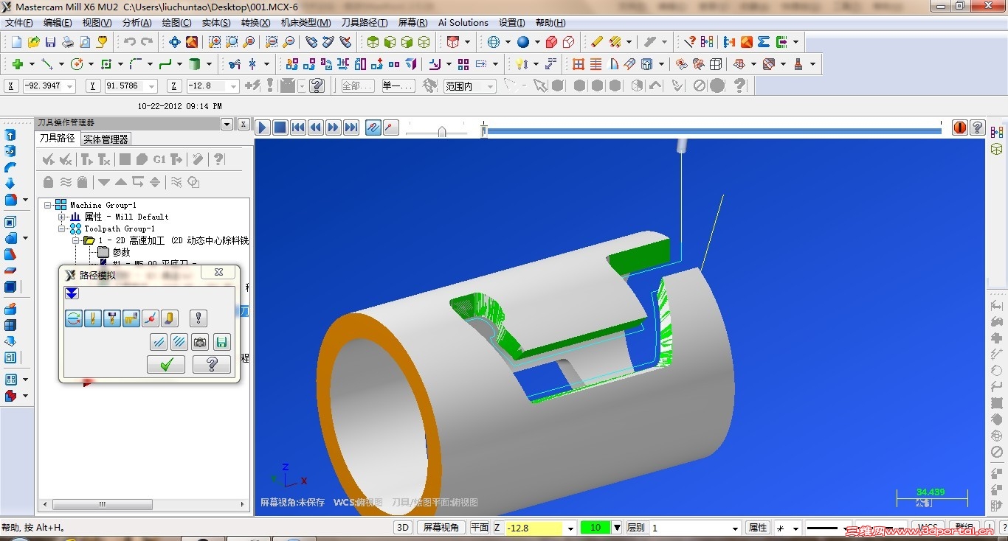Click the Undo arrow icon

(x=130, y=42)
